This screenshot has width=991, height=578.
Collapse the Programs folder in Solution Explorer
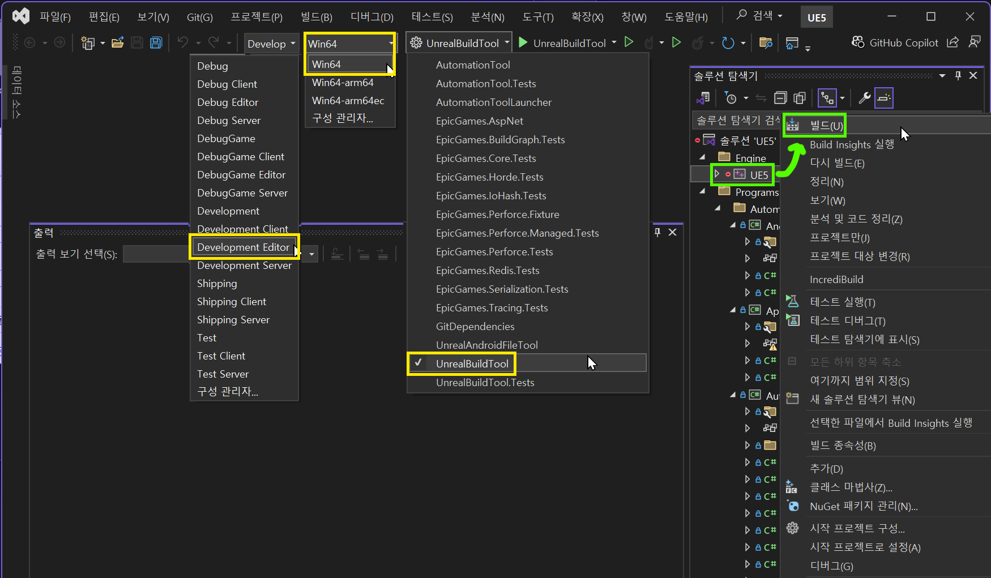tap(703, 192)
